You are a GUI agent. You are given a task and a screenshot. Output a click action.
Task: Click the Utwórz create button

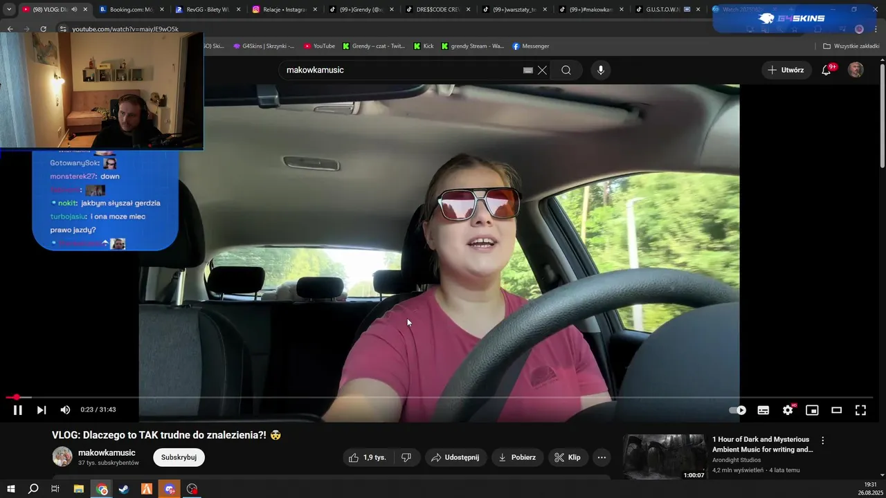tap(786, 70)
